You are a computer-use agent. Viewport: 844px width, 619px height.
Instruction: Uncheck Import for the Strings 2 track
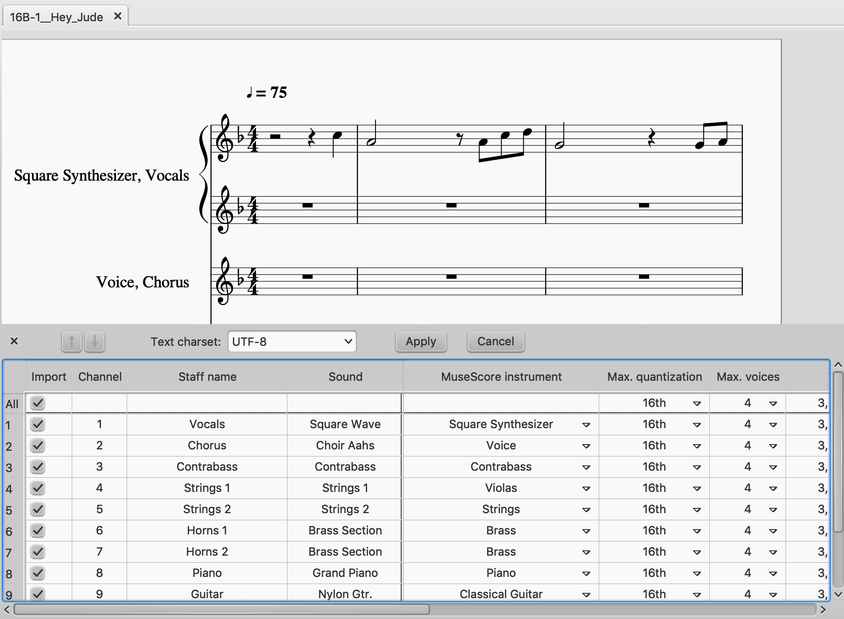tap(38, 509)
